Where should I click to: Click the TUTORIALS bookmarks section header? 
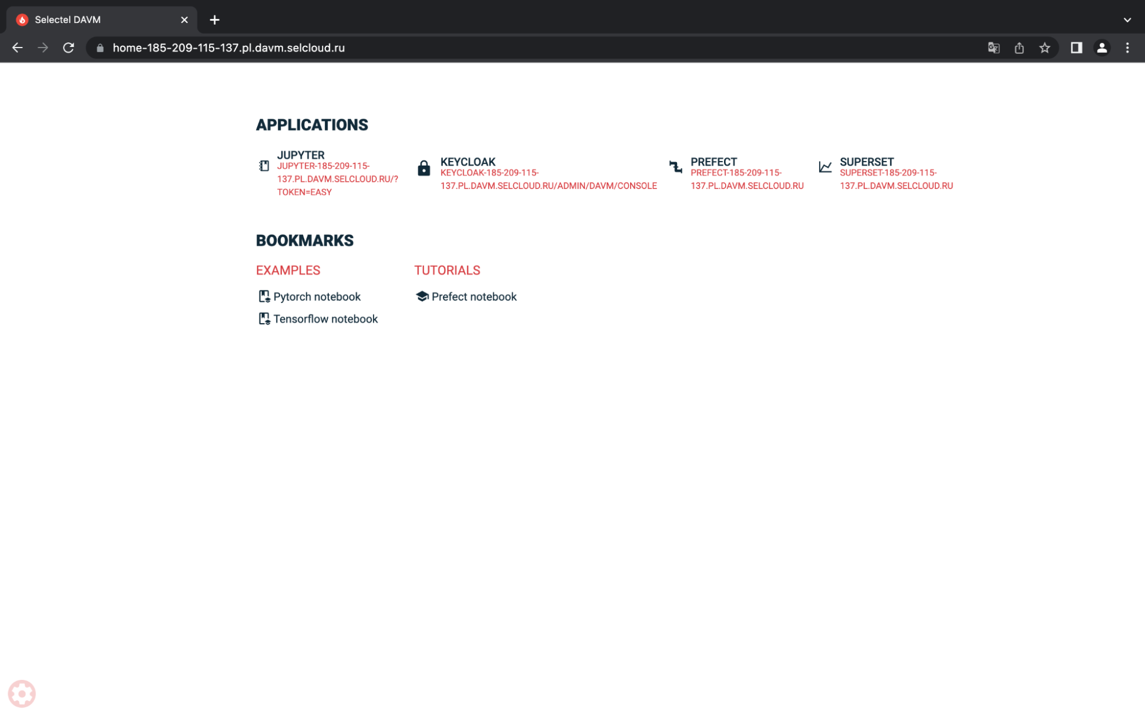[447, 270]
